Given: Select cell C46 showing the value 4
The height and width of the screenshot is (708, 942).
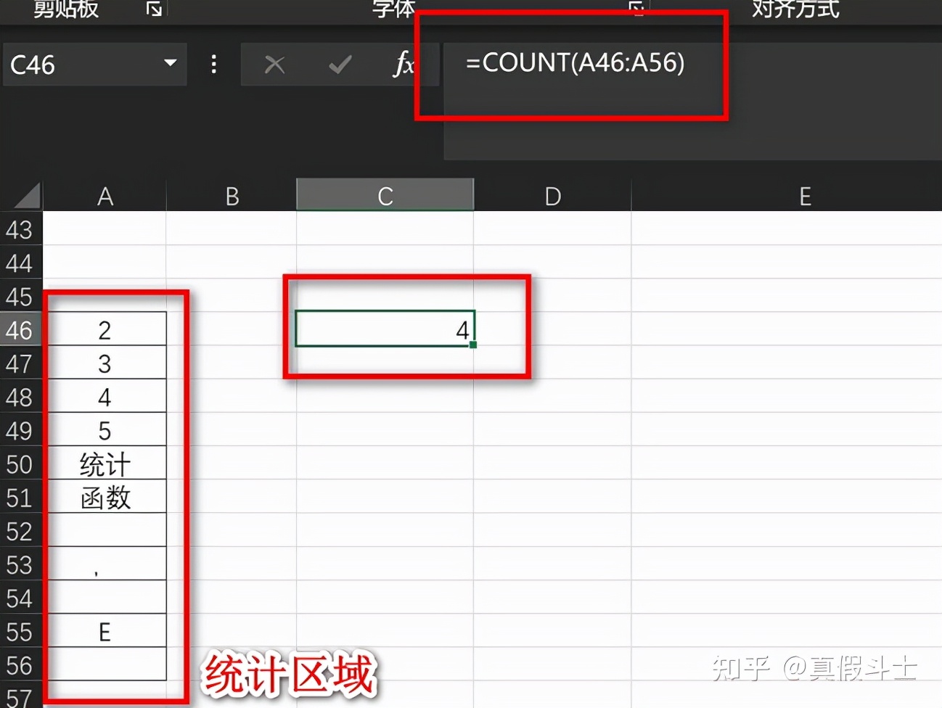Looking at the screenshot, I should point(385,329).
